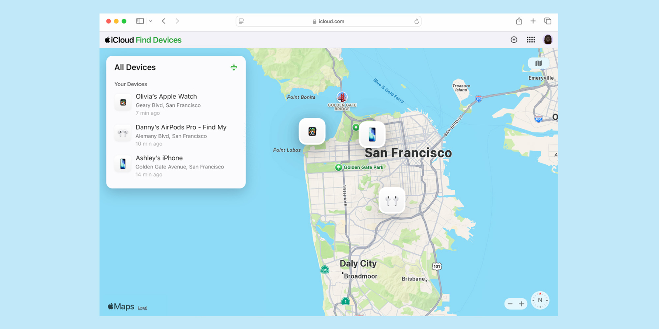
Task: Click Your Devices section header
Action: click(130, 84)
